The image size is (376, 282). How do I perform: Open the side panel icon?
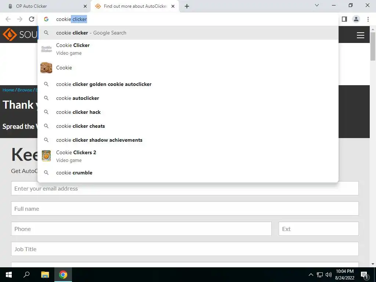[x=344, y=19]
